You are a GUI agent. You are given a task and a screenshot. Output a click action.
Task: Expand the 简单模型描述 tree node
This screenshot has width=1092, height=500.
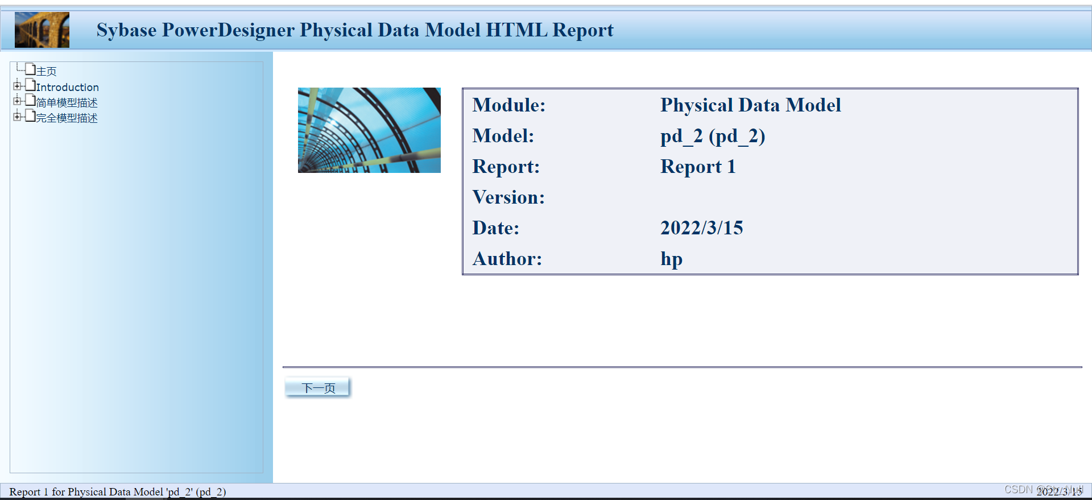click(x=17, y=101)
